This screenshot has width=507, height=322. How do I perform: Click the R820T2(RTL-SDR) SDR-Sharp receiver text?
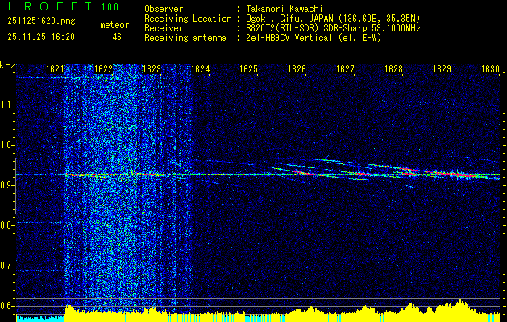[332, 28]
